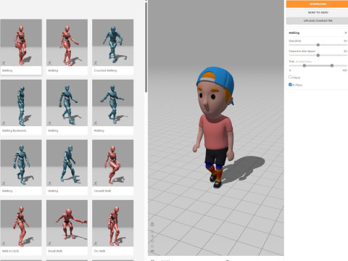The image size is (348, 261).
Task: Click the Overdrive value 50
Action: click(x=345, y=41)
